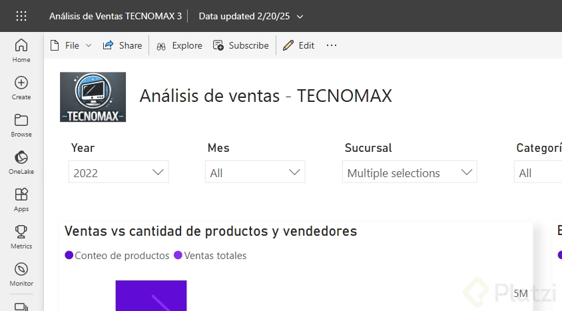Screen dimensions: 562x311
Task: Click the Share button
Action: (123, 45)
